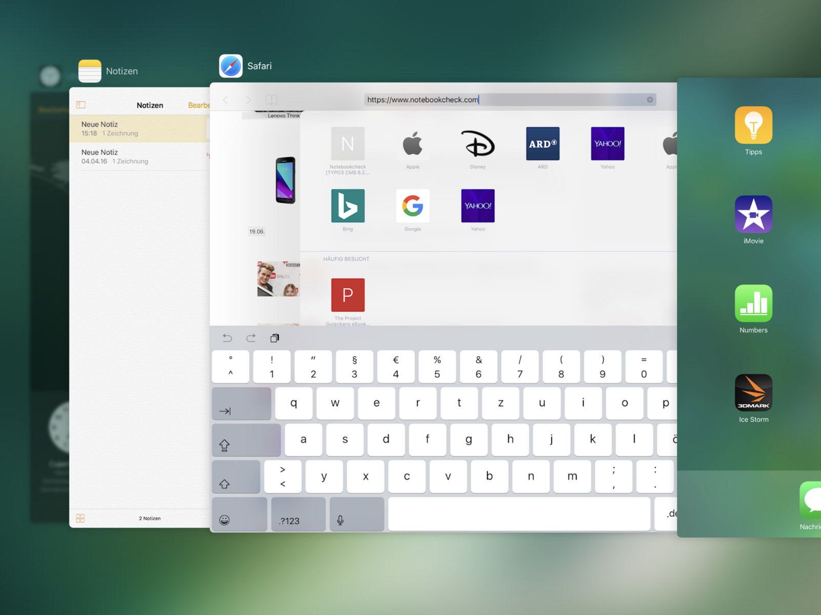Tap the letter k key
This screenshot has height=615, width=821.
tap(593, 440)
